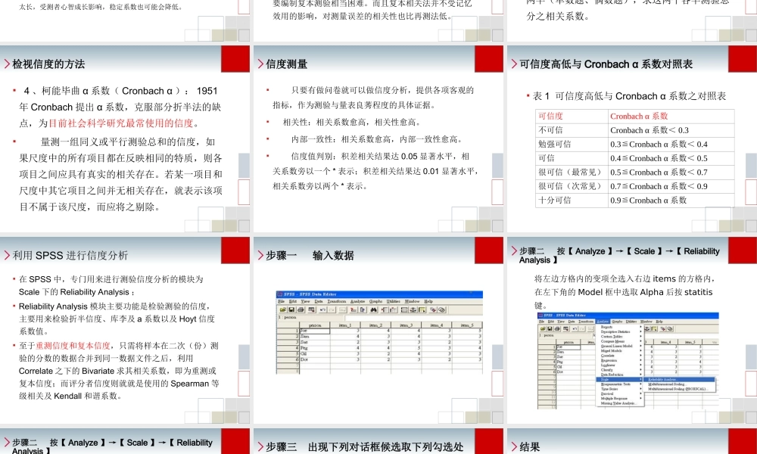
Task: Save the dataset with the Save toolbar icon
Action: pos(291,309)
